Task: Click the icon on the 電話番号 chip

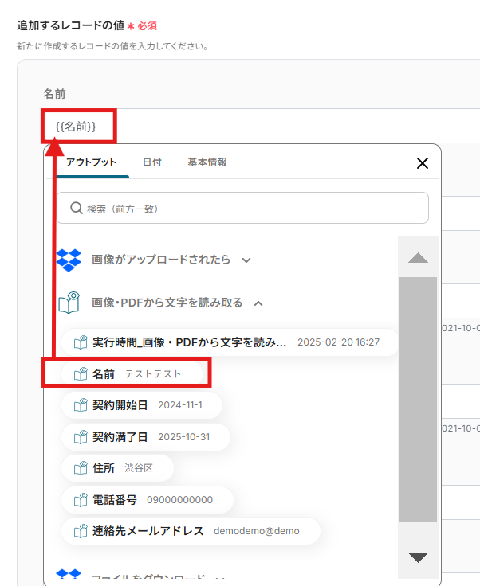Action: click(81, 500)
